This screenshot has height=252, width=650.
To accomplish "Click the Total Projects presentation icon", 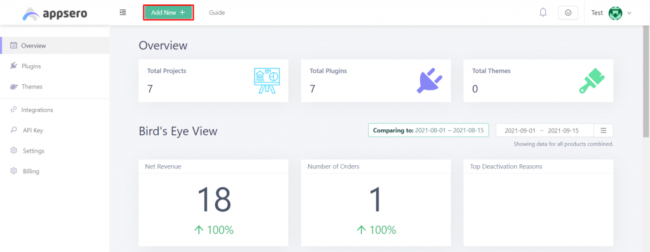I will point(267,80).
